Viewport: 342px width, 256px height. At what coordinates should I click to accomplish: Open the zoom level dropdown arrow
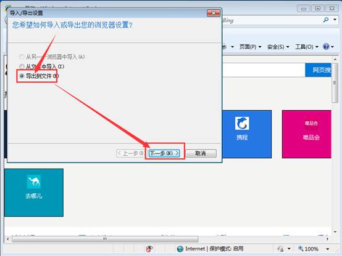click(x=328, y=249)
